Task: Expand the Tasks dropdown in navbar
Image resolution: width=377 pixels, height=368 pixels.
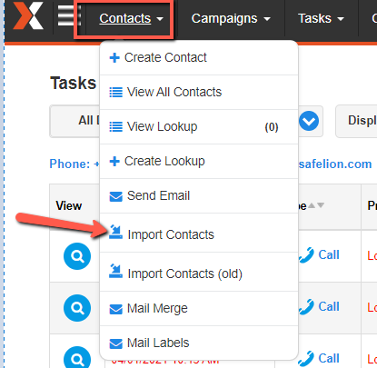Action: coord(321,18)
